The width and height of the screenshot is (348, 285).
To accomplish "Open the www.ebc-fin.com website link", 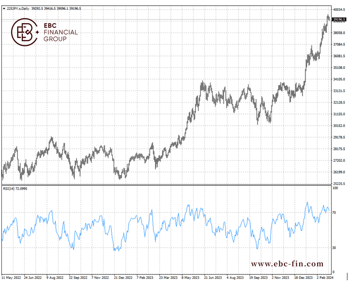I will tap(287, 264).
